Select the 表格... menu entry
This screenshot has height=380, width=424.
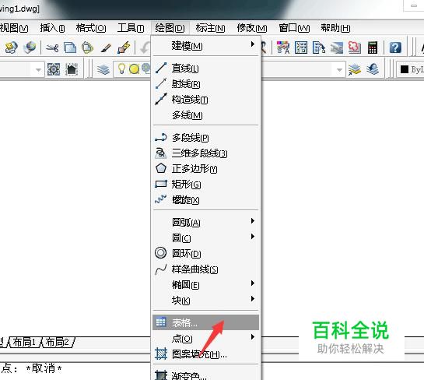[206, 322]
